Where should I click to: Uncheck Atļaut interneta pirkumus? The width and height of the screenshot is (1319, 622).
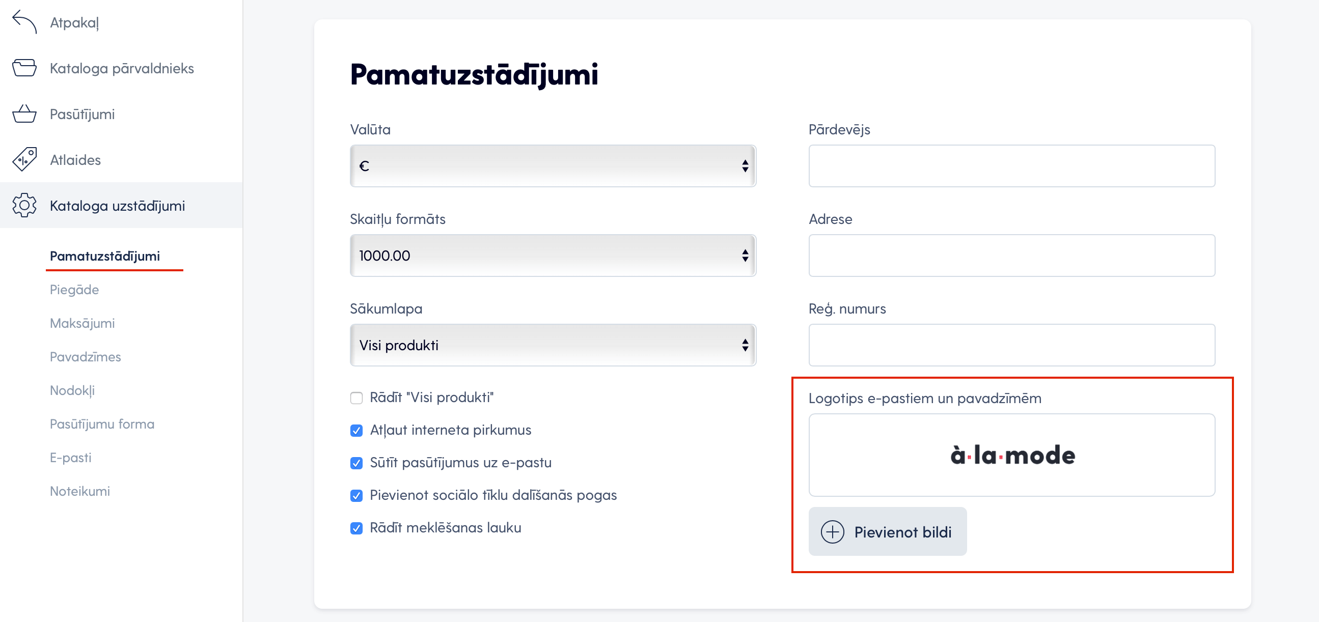(x=356, y=430)
